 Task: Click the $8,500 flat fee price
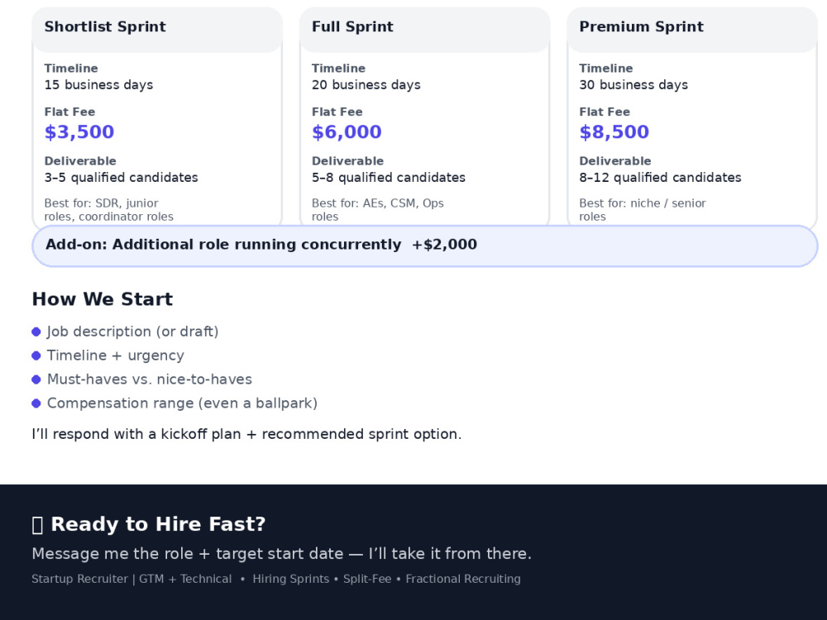614,131
